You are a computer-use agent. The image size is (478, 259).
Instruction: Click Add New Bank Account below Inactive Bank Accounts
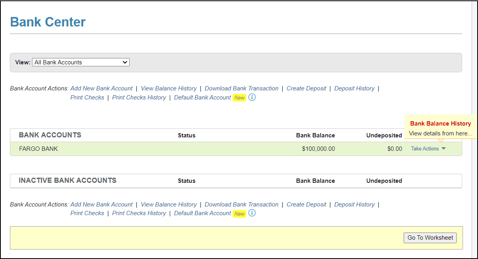click(x=102, y=205)
